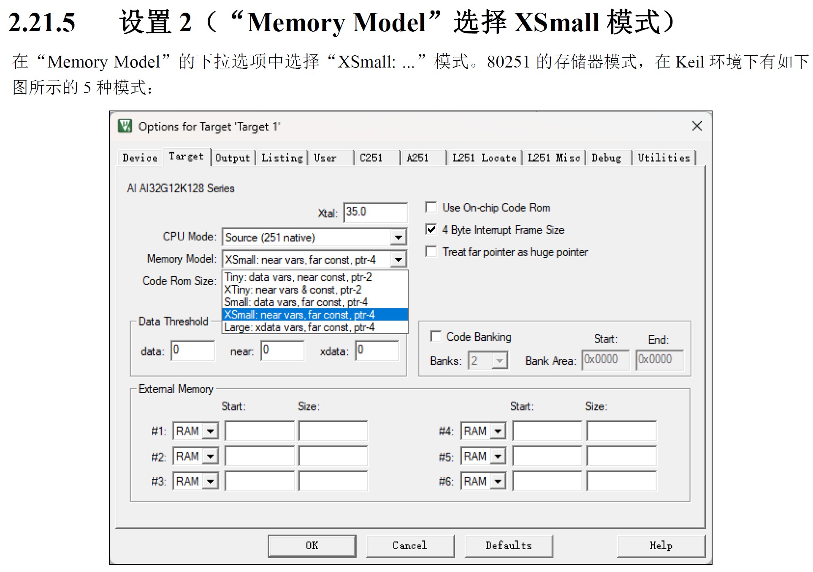Open External Memory #6 RAM type dropdown
Screen dimensions: 813x572
pyautogui.click(x=498, y=481)
